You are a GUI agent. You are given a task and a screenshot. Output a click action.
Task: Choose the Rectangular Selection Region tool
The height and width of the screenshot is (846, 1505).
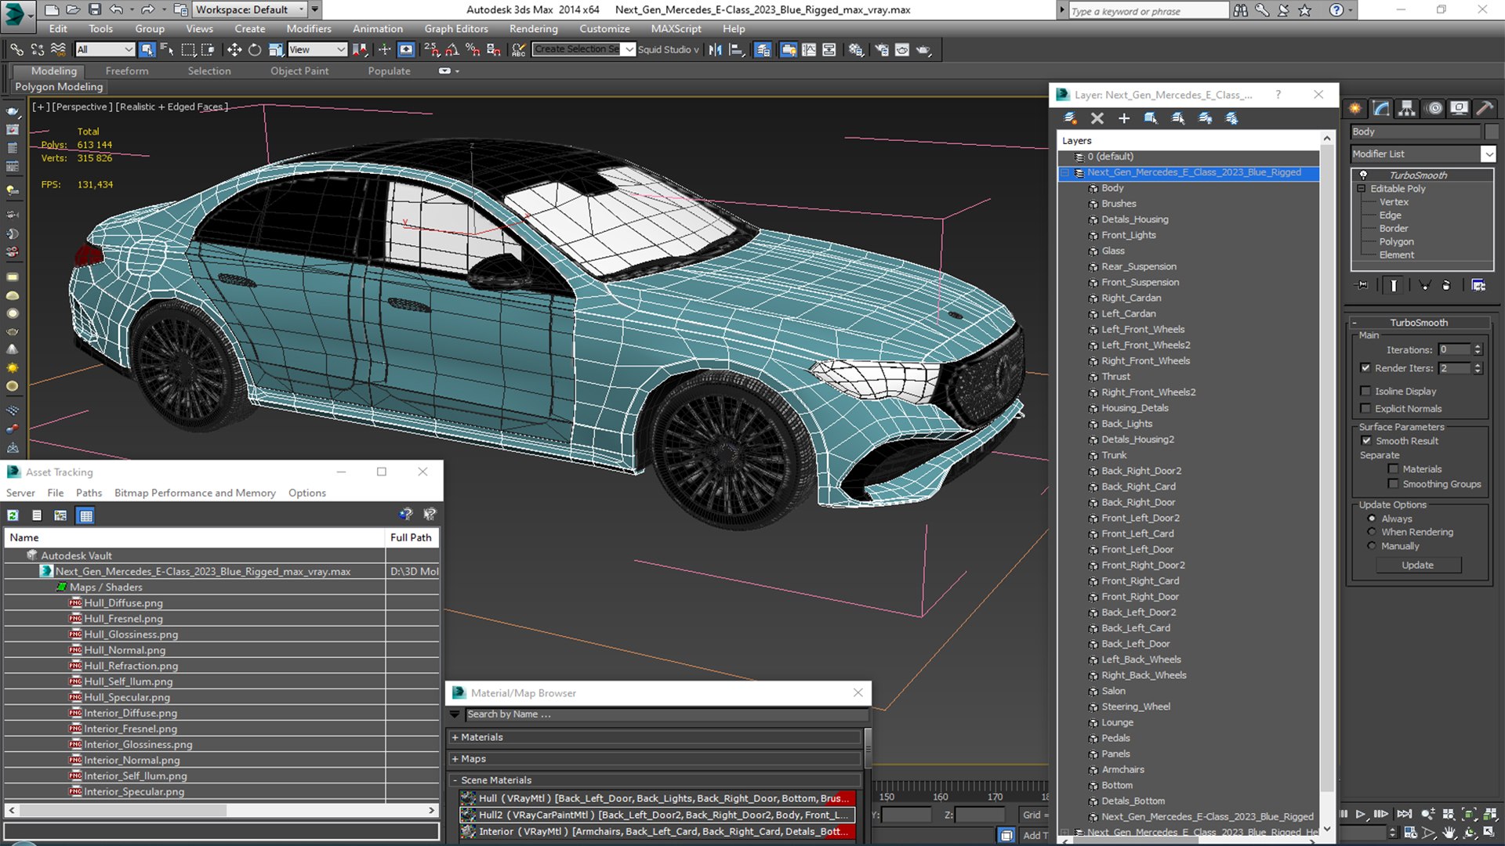click(188, 49)
